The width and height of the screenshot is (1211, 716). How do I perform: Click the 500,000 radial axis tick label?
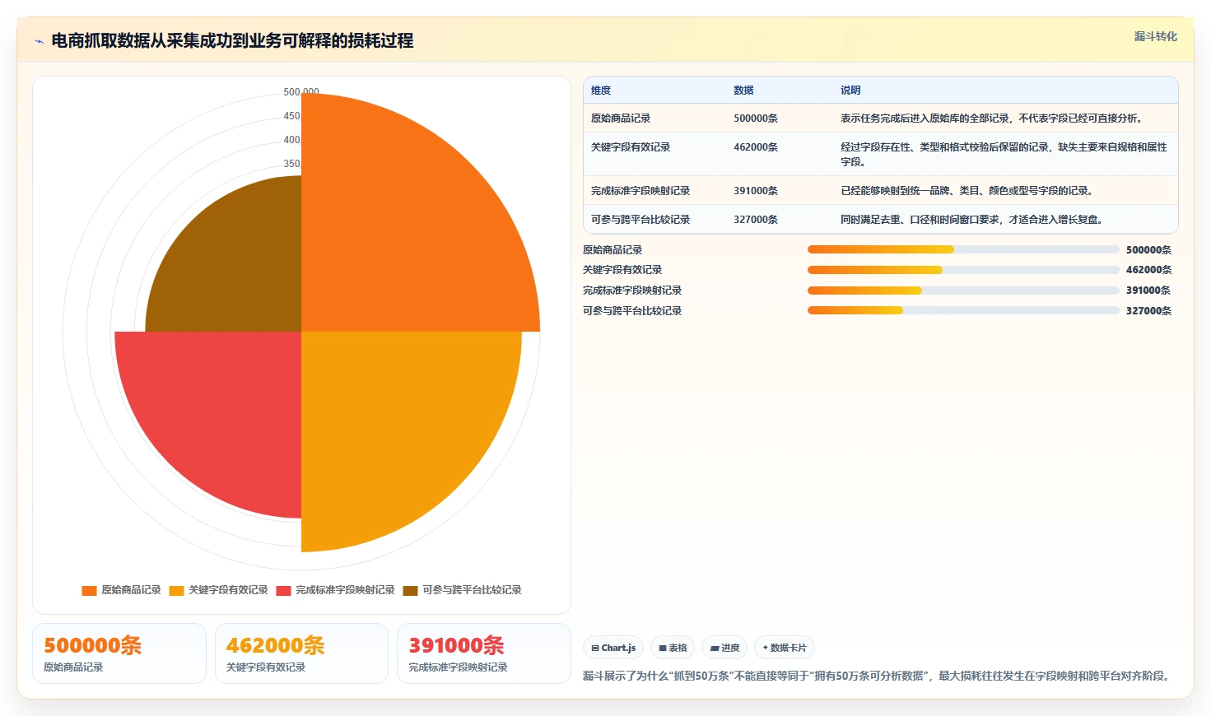301,92
